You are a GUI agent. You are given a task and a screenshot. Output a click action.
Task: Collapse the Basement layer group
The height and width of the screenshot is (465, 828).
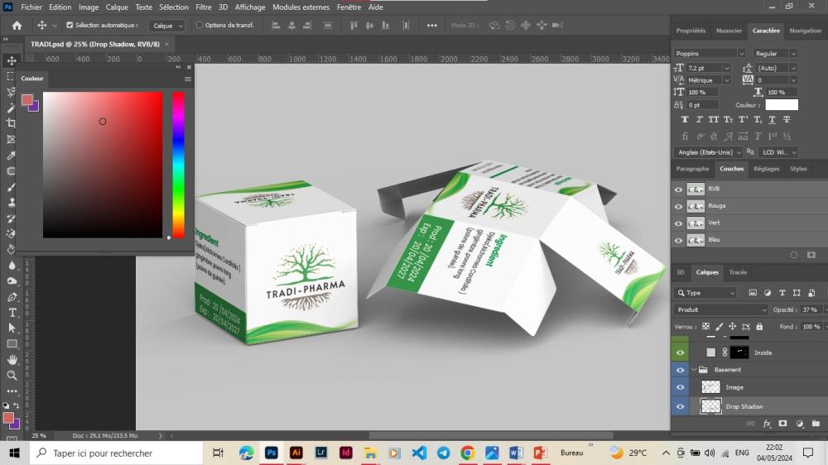694,370
